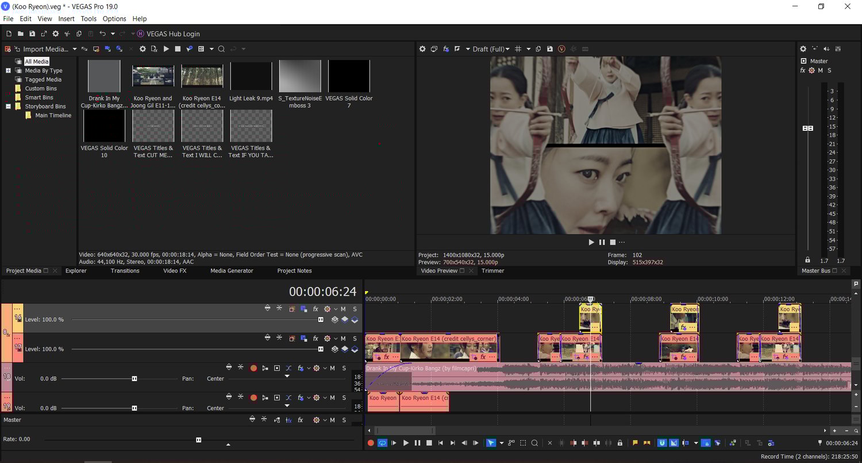Expand the Media By Type node
This screenshot has height=463, width=862.
[x=9, y=71]
